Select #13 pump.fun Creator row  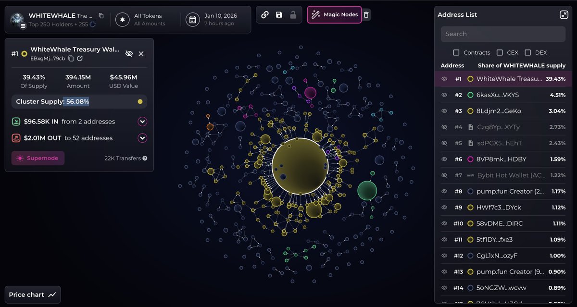503,272
